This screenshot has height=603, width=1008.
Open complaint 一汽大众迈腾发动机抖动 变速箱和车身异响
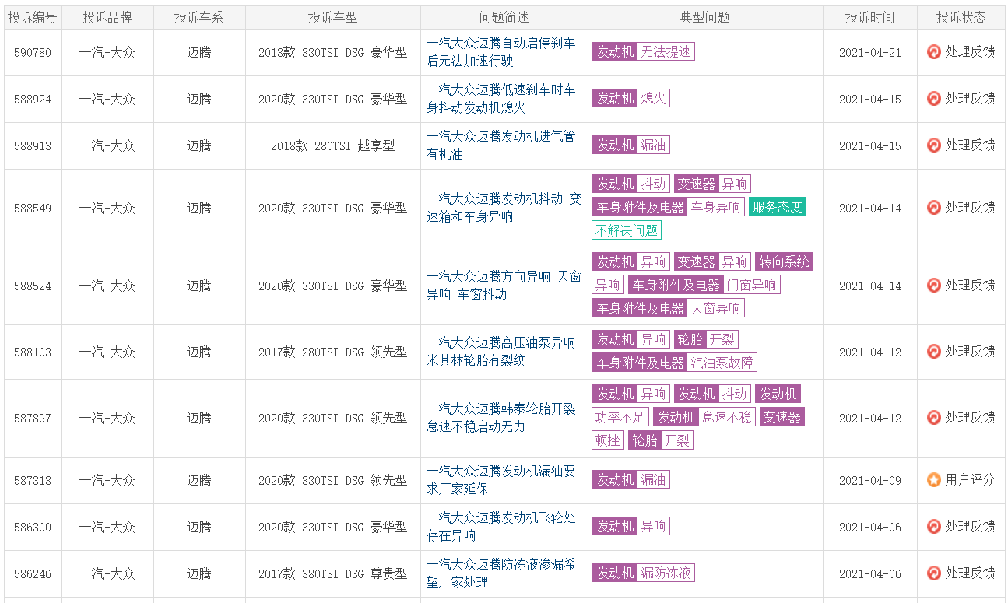click(504, 208)
